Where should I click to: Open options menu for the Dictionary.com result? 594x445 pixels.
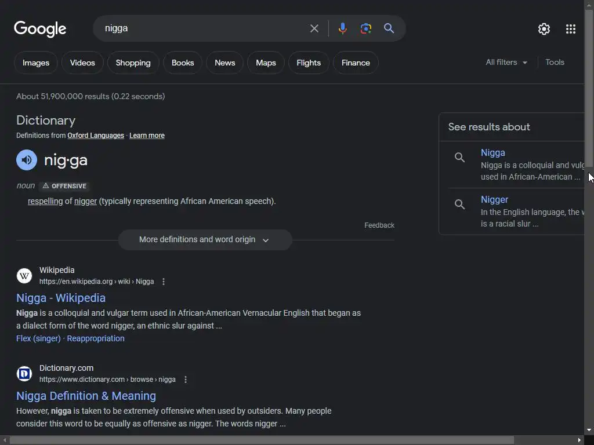[185, 380]
